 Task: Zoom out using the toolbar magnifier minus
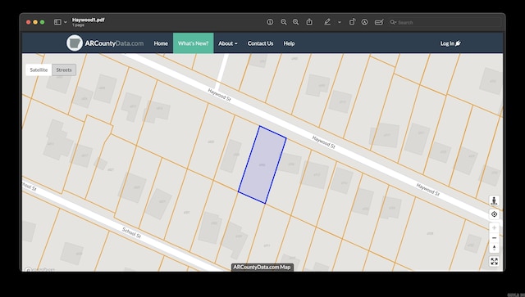[x=284, y=22]
